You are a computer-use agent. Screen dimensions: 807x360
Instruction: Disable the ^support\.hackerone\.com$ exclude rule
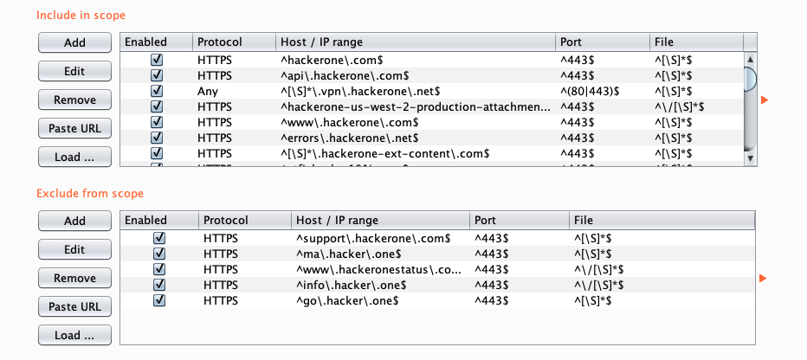tap(159, 237)
